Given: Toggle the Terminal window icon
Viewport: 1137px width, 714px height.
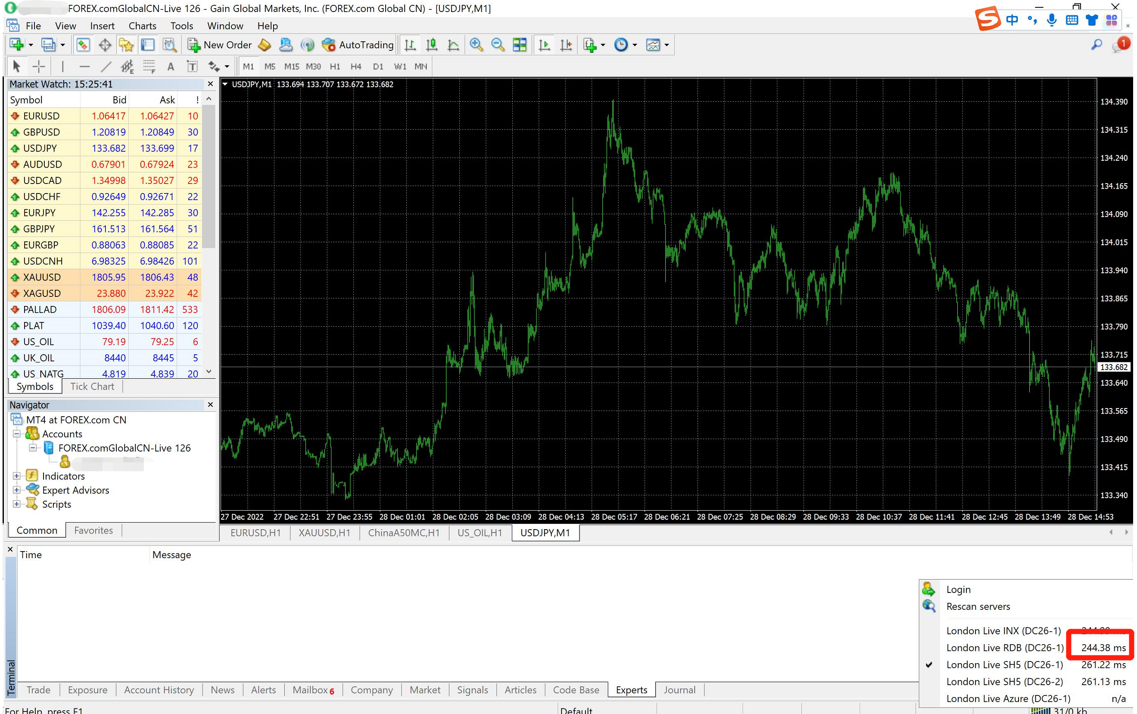Looking at the screenshot, I should [x=148, y=45].
